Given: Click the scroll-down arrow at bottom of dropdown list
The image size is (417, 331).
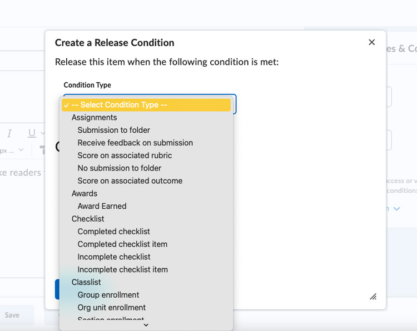Looking at the screenshot, I should 146,325.
